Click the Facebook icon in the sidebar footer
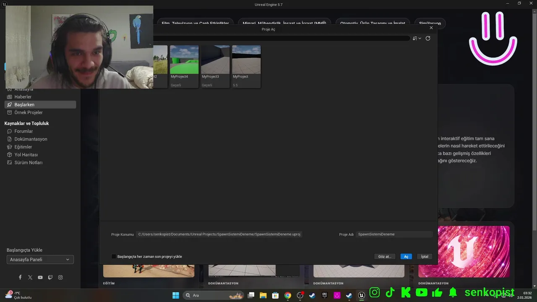 [x=20, y=277]
